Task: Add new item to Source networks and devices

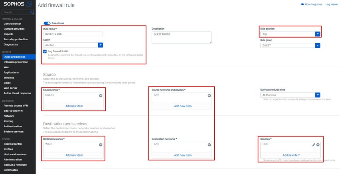Action: [x=183, y=106]
